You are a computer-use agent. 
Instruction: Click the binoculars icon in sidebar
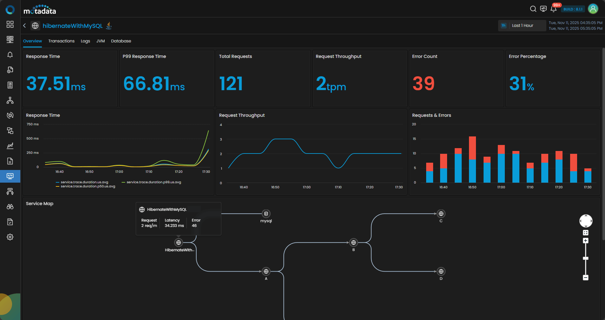click(x=10, y=207)
